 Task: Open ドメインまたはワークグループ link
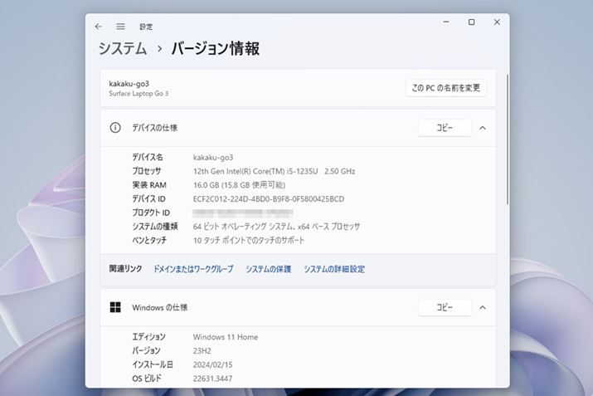coord(193,269)
